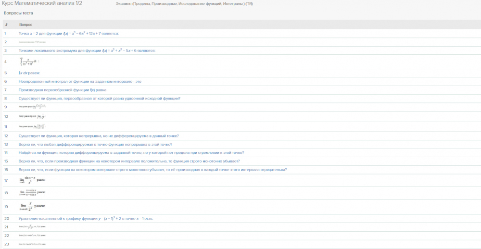Open question 16 about the negative derivative
Viewport: 481px width, 249px height.
153,170
